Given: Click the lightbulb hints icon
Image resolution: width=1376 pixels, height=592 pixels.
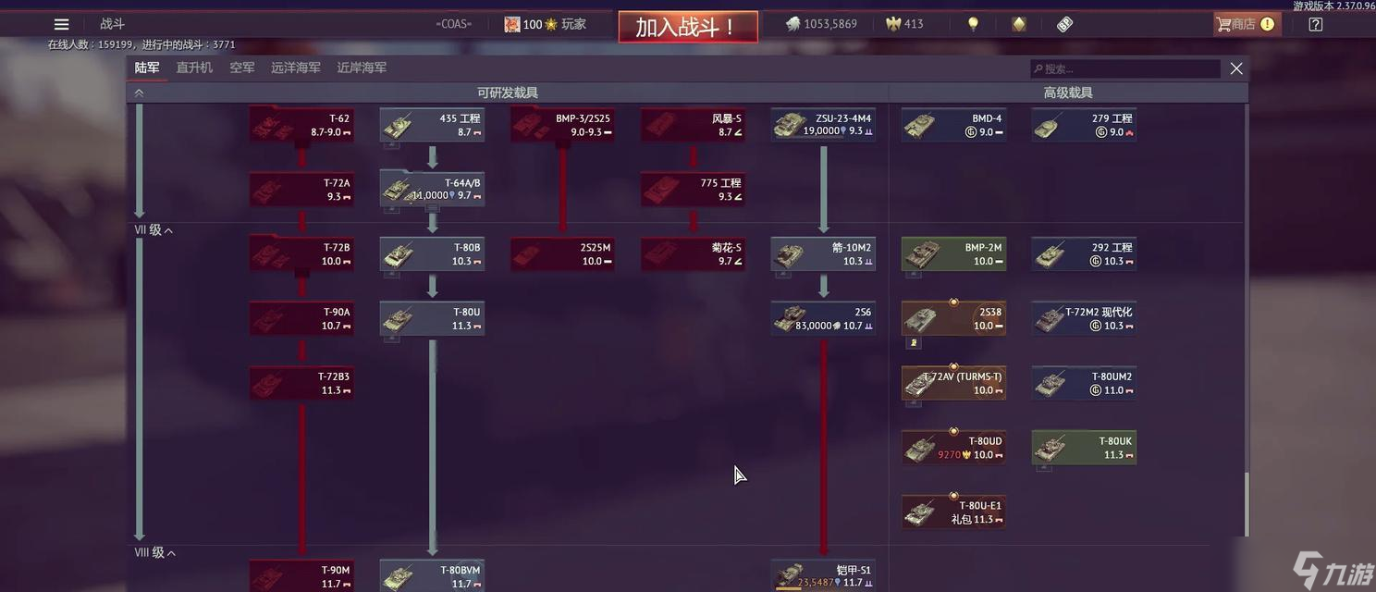Looking at the screenshot, I should point(973,24).
